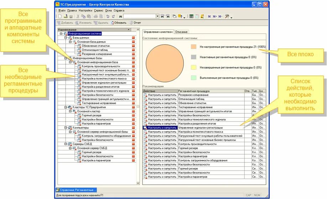Click the binoculars Find icon
327x199 pixels.
pyautogui.click(x=120, y=16)
